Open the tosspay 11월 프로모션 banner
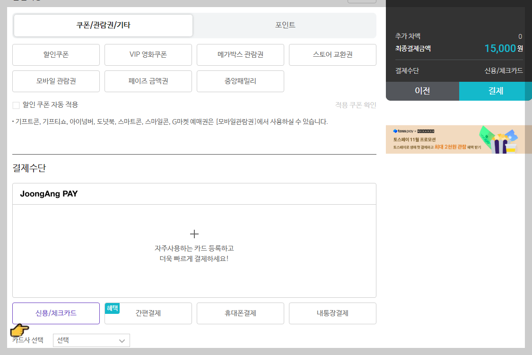The height and width of the screenshot is (355, 532). coord(459,140)
